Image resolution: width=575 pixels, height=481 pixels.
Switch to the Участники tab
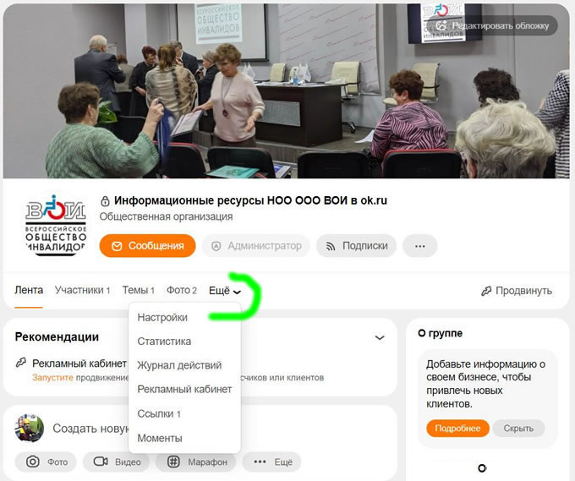pyautogui.click(x=83, y=290)
